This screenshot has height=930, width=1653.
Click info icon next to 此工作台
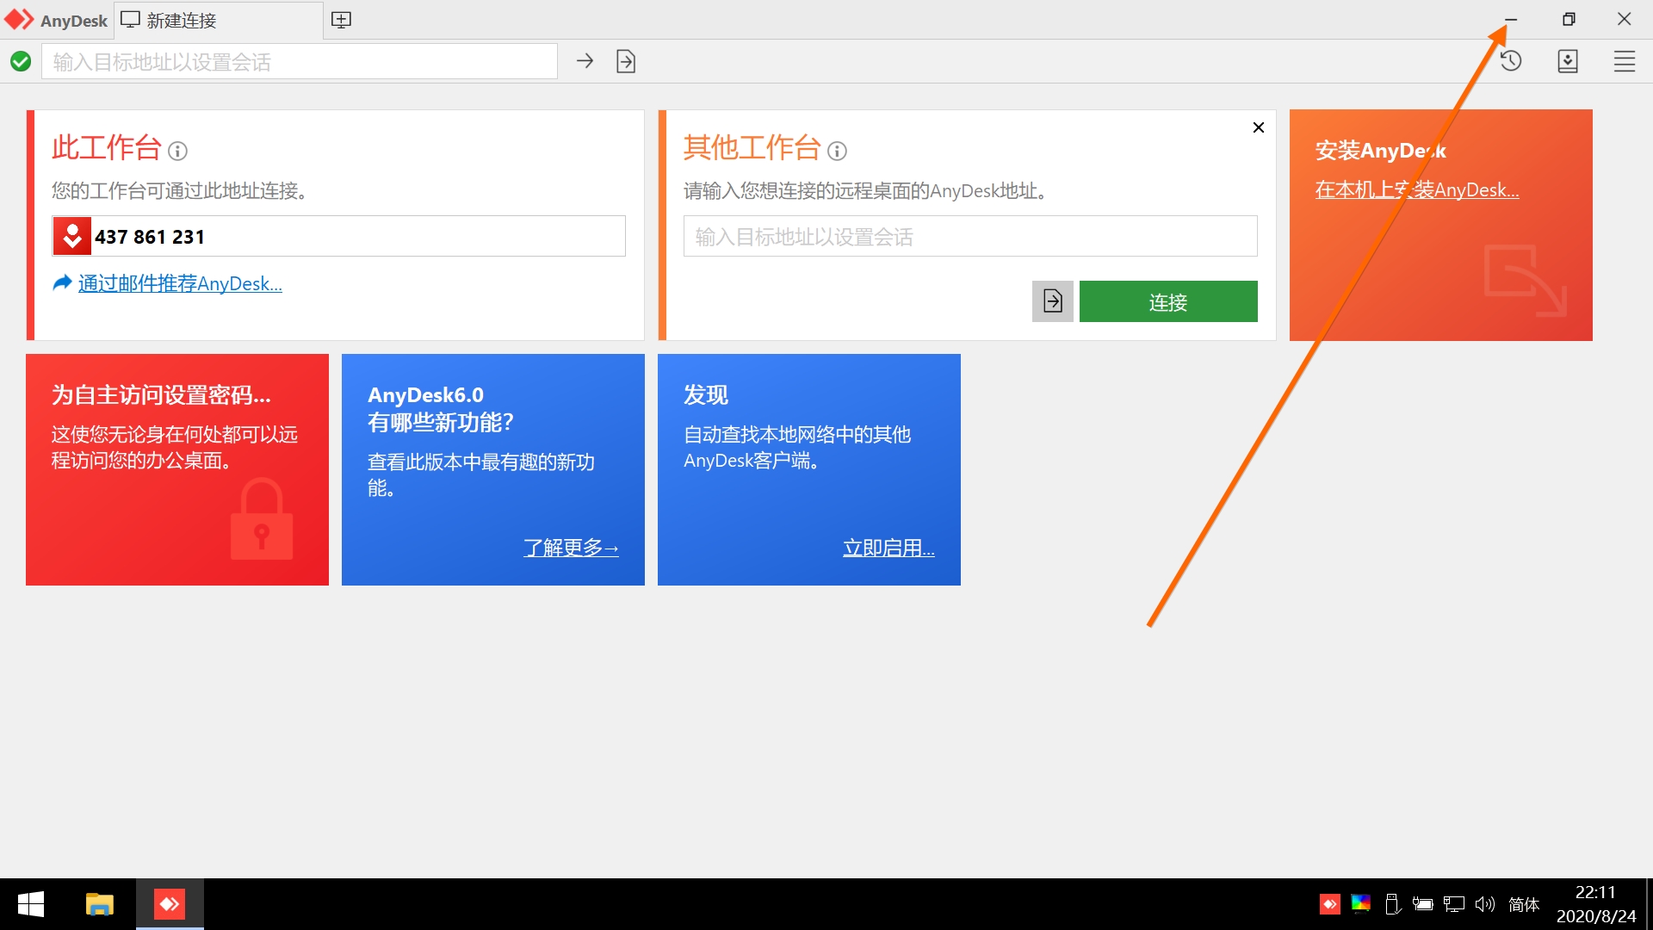177,152
